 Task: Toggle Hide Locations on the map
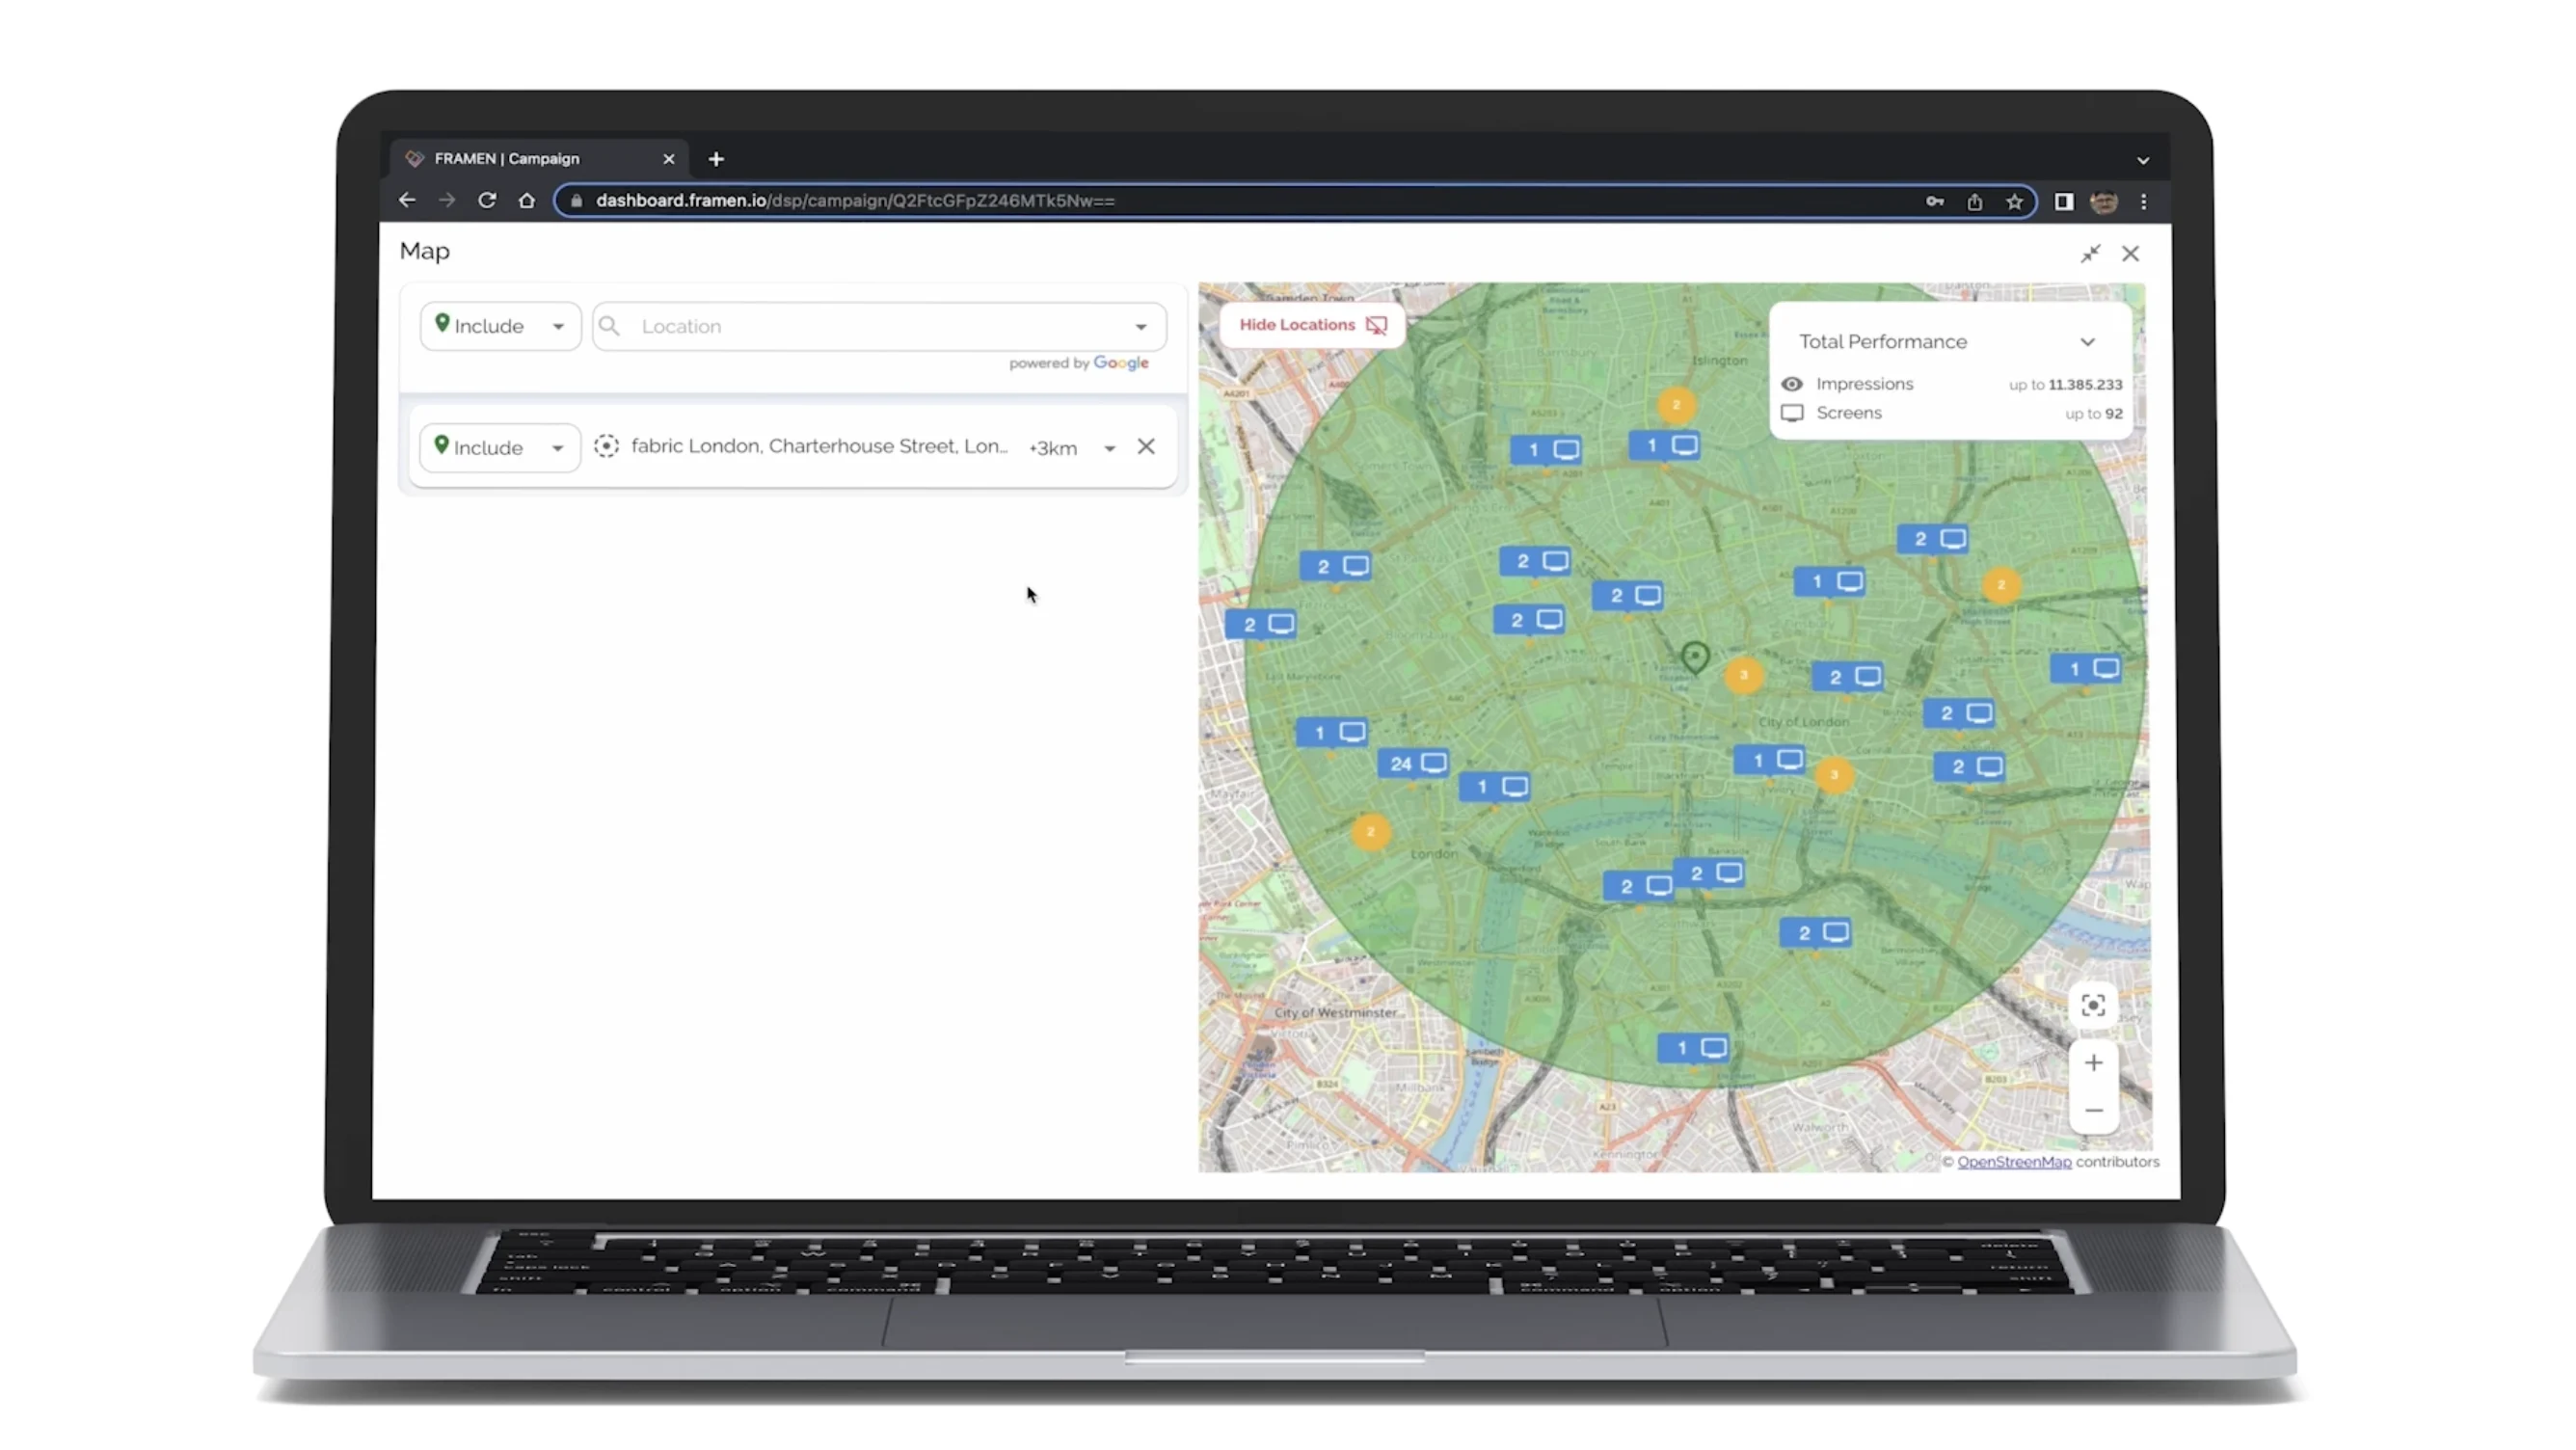1311,325
